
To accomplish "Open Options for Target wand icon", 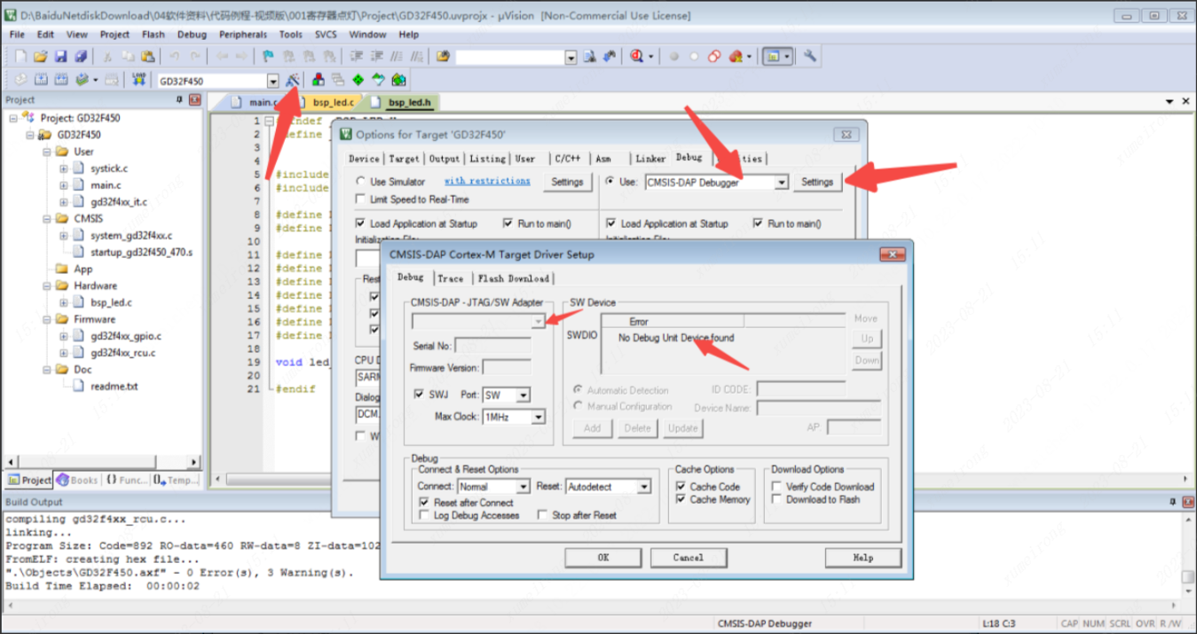I will 293,81.
